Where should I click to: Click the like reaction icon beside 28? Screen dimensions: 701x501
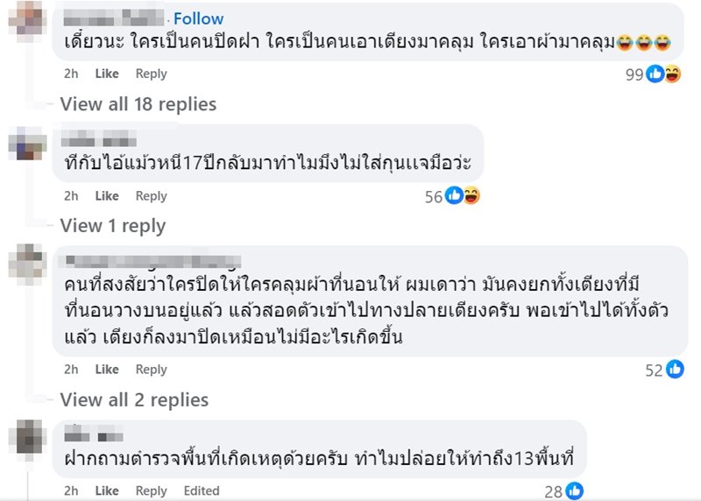click(x=574, y=490)
